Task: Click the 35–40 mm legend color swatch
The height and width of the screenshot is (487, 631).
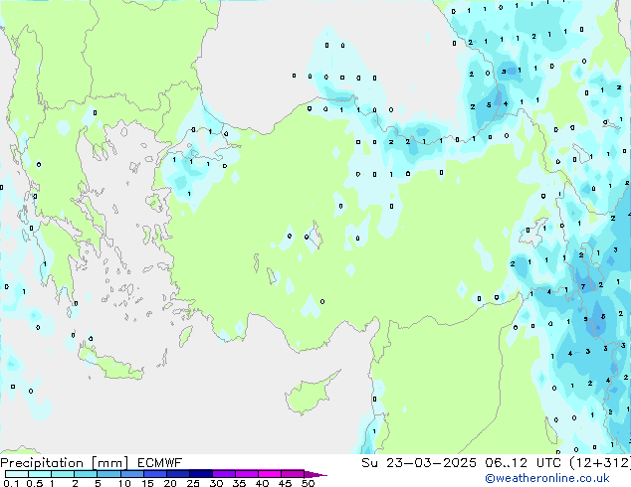Action: 246,474
